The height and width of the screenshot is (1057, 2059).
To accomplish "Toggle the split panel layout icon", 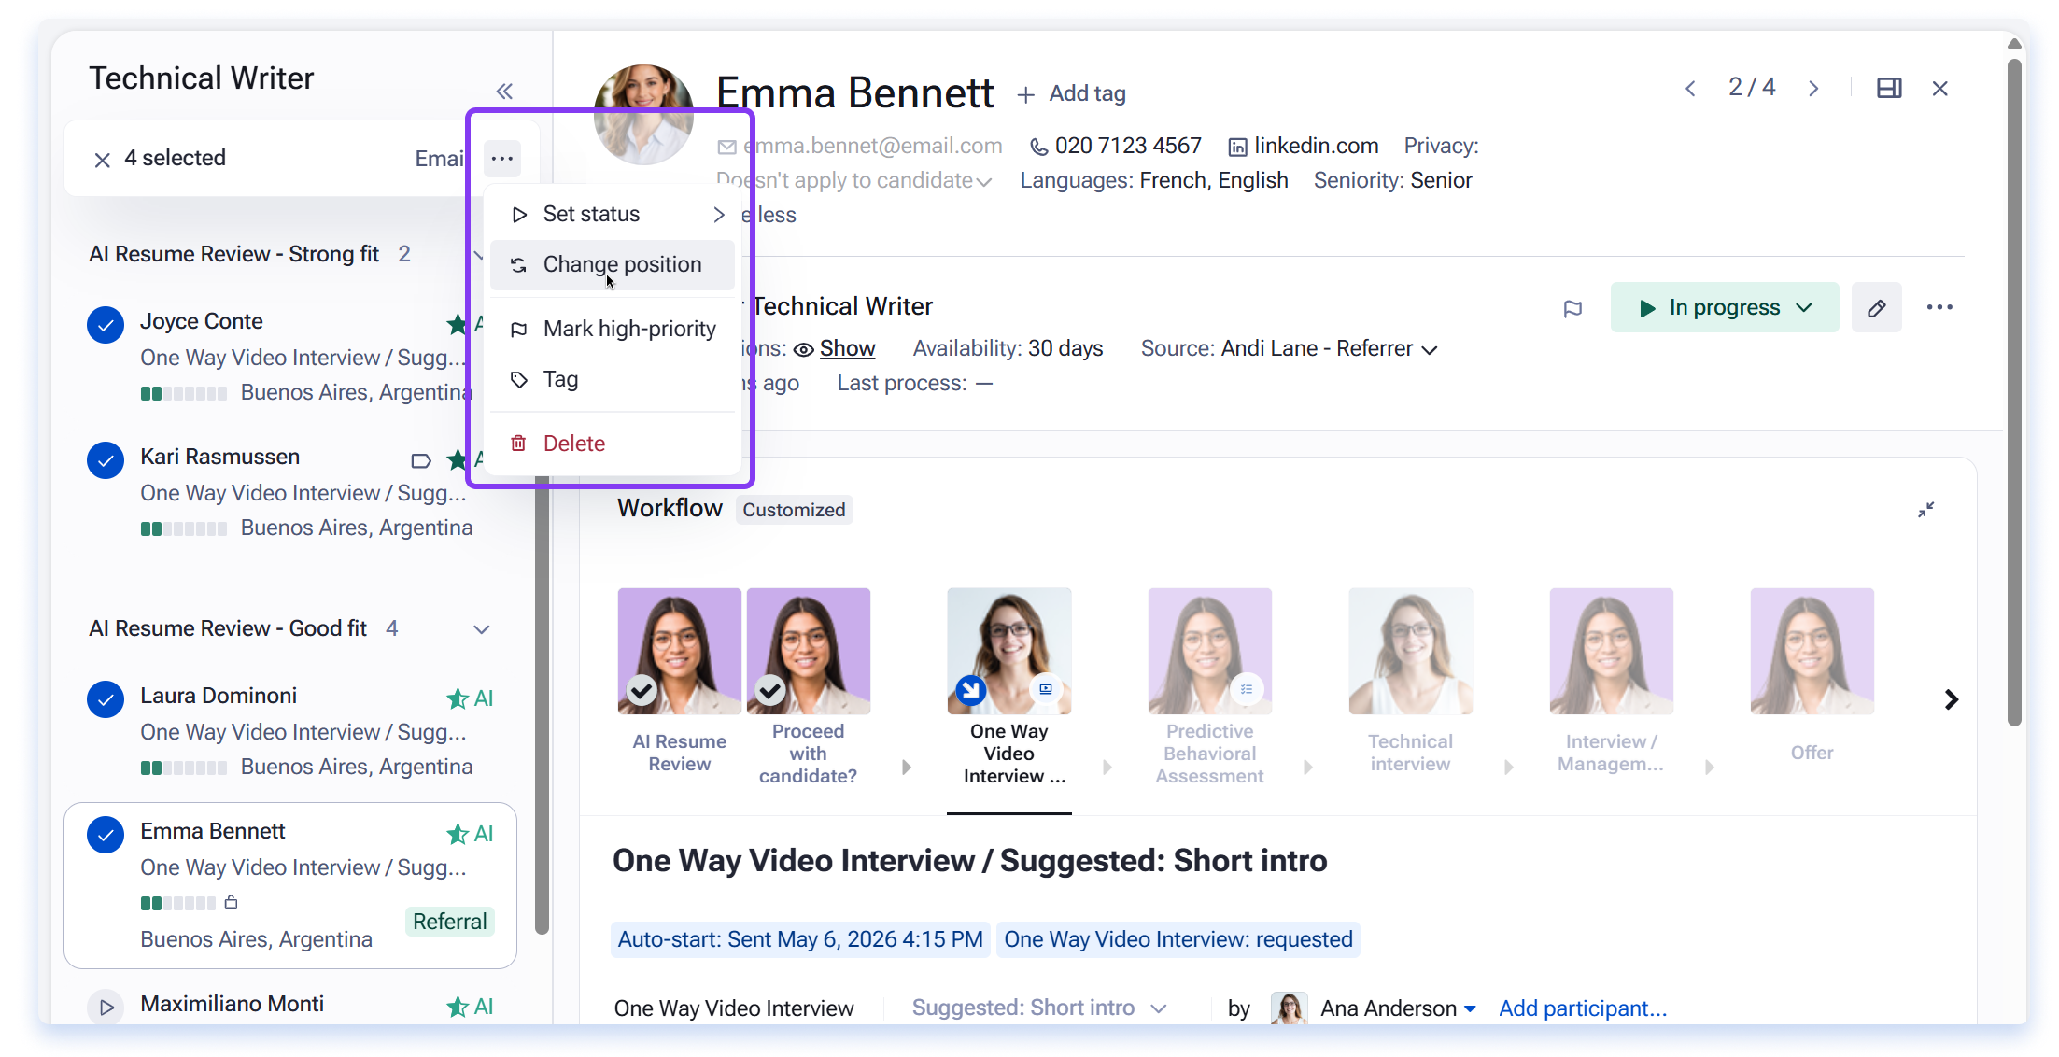I will (x=1889, y=88).
